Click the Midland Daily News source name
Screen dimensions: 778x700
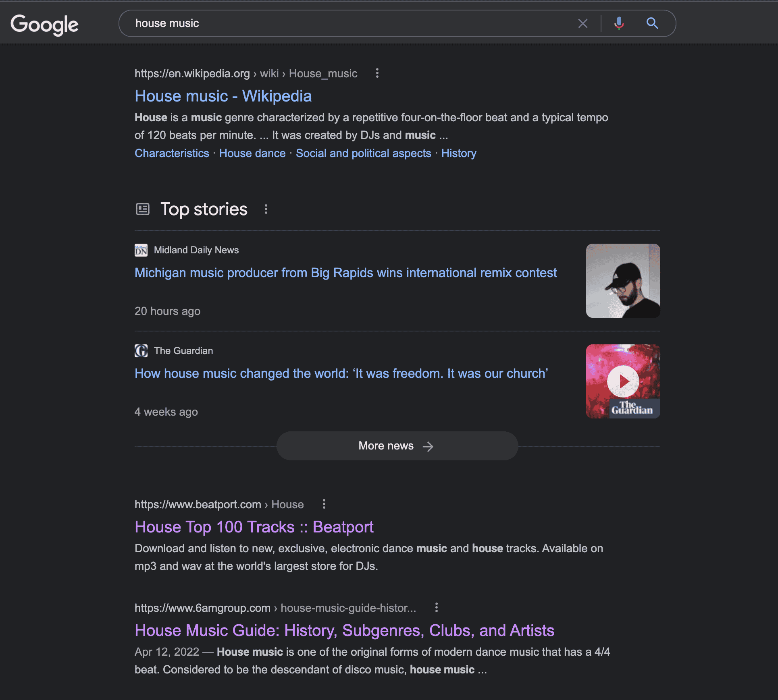coord(196,250)
